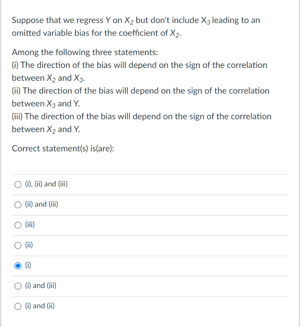Click the selected "(i)" radio button
305x327 pixels.
tap(18, 266)
